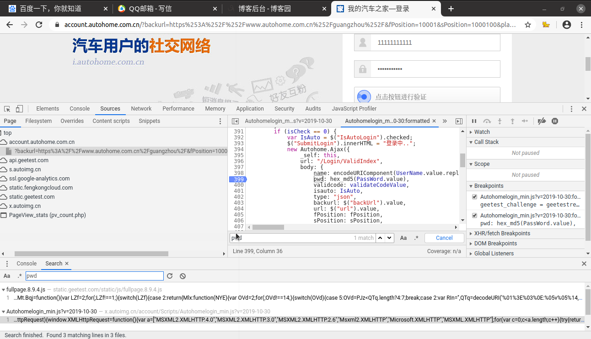Close the DevTools panel
The width and height of the screenshot is (591, 339).
point(584,109)
